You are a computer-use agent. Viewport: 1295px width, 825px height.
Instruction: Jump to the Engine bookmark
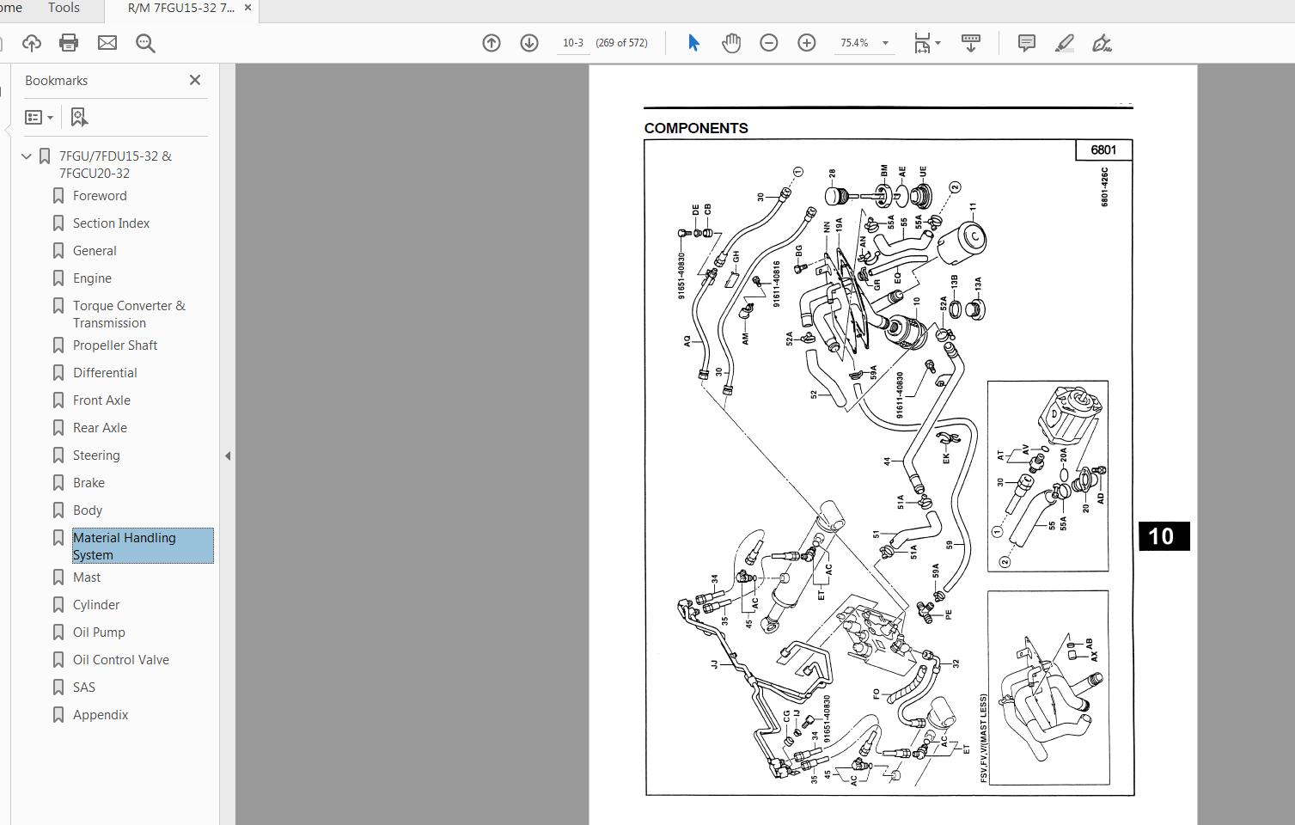[92, 278]
